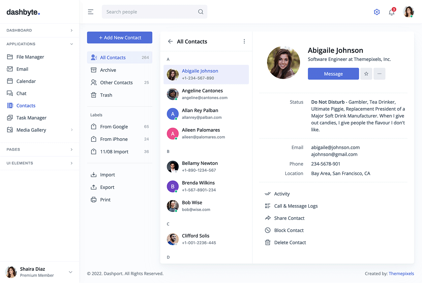Expand the Media Gallery submenu chevron
Image resolution: width=422 pixels, height=283 pixels.
(x=72, y=130)
